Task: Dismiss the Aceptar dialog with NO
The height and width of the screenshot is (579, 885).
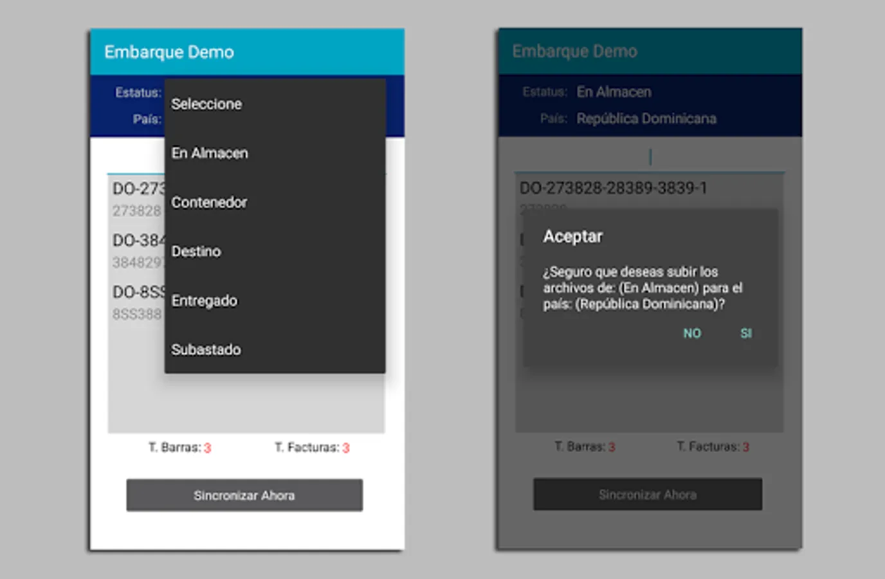Action: [x=692, y=333]
